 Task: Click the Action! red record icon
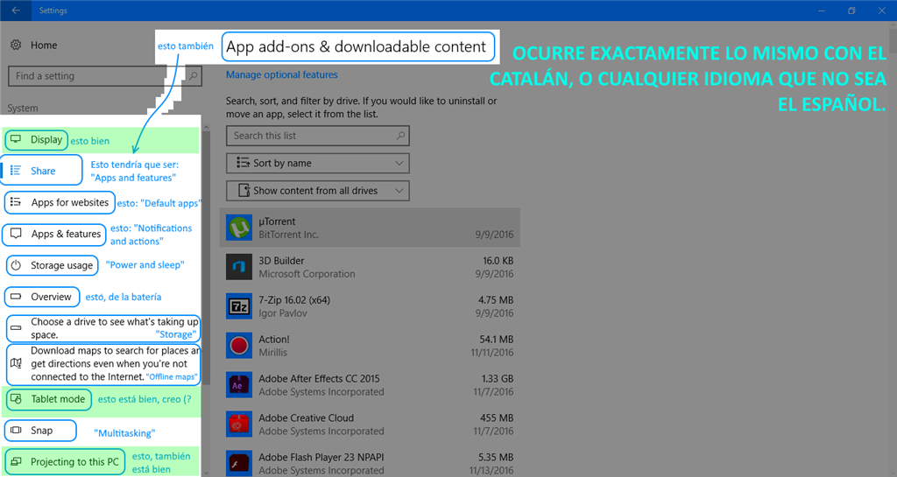pos(238,346)
